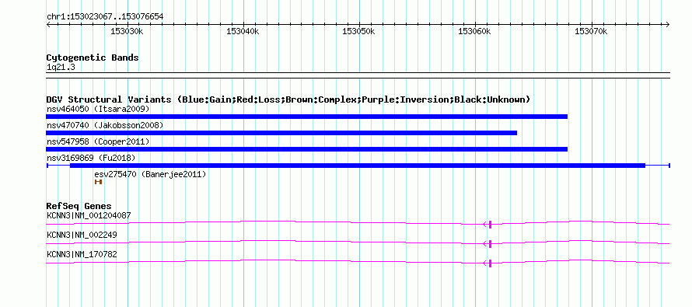This screenshot has height=307, width=692.
Task: Click the nsv3169869 (Fu2018) label
Action: (x=91, y=158)
